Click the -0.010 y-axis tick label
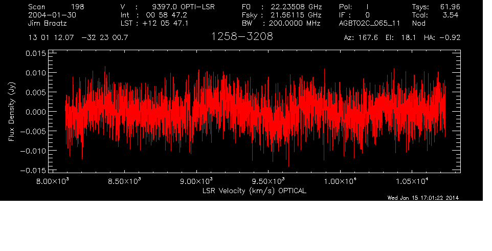The height and width of the screenshot is (251, 492). (x=33, y=151)
